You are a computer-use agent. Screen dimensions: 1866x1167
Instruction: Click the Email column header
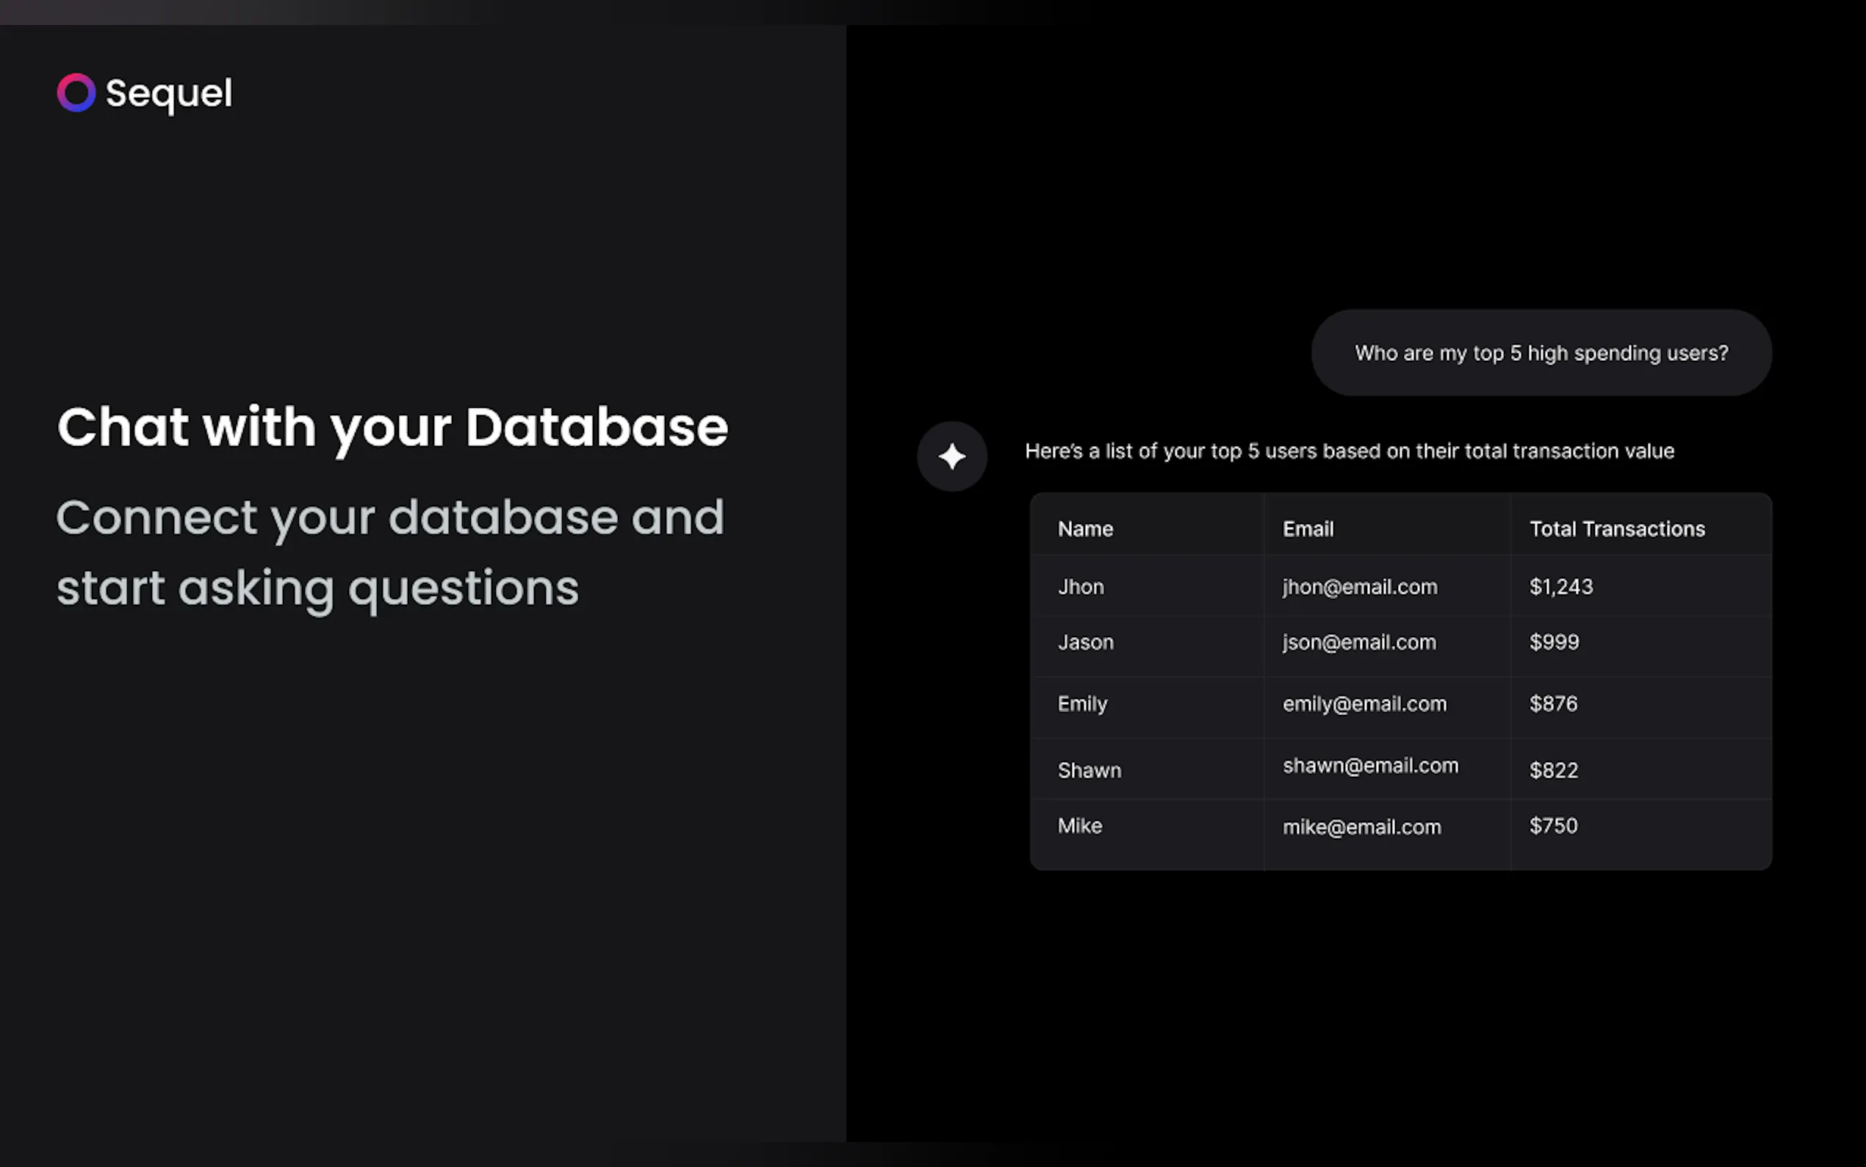tap(1308, 528)
